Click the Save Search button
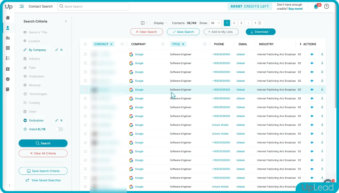 [x=183, y=32]
